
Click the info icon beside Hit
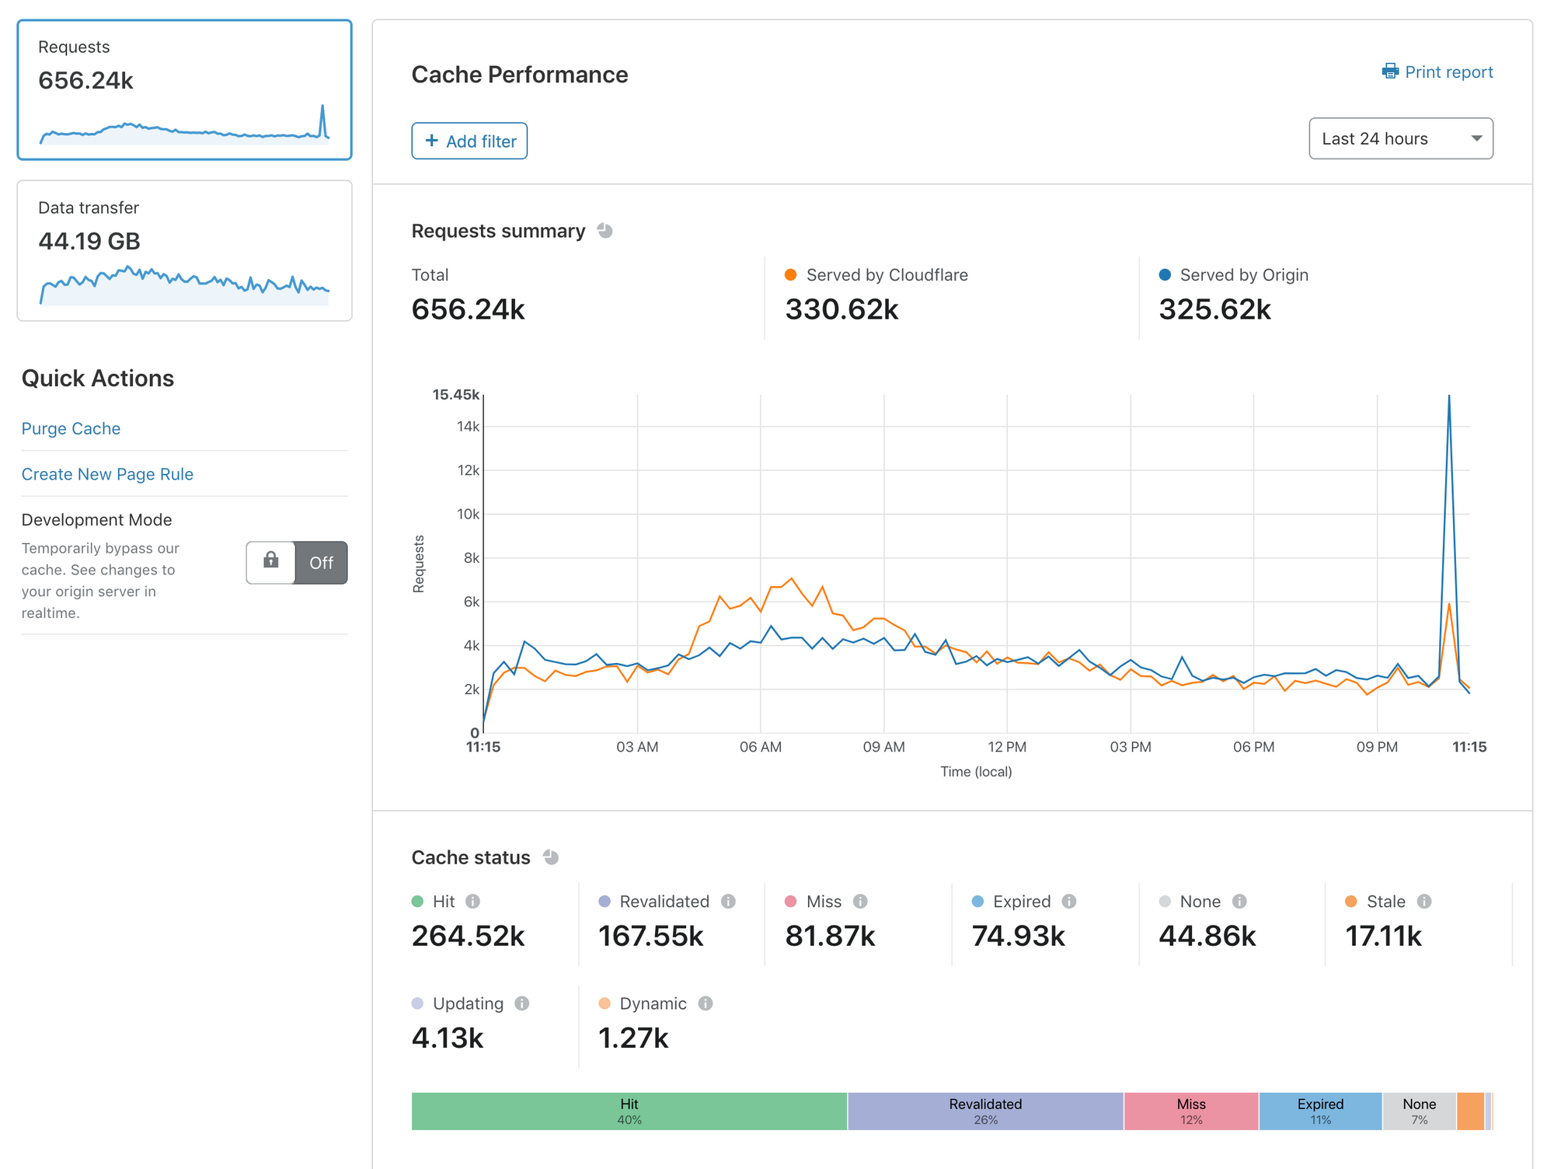pyautogui.click(x=475, y=902)
